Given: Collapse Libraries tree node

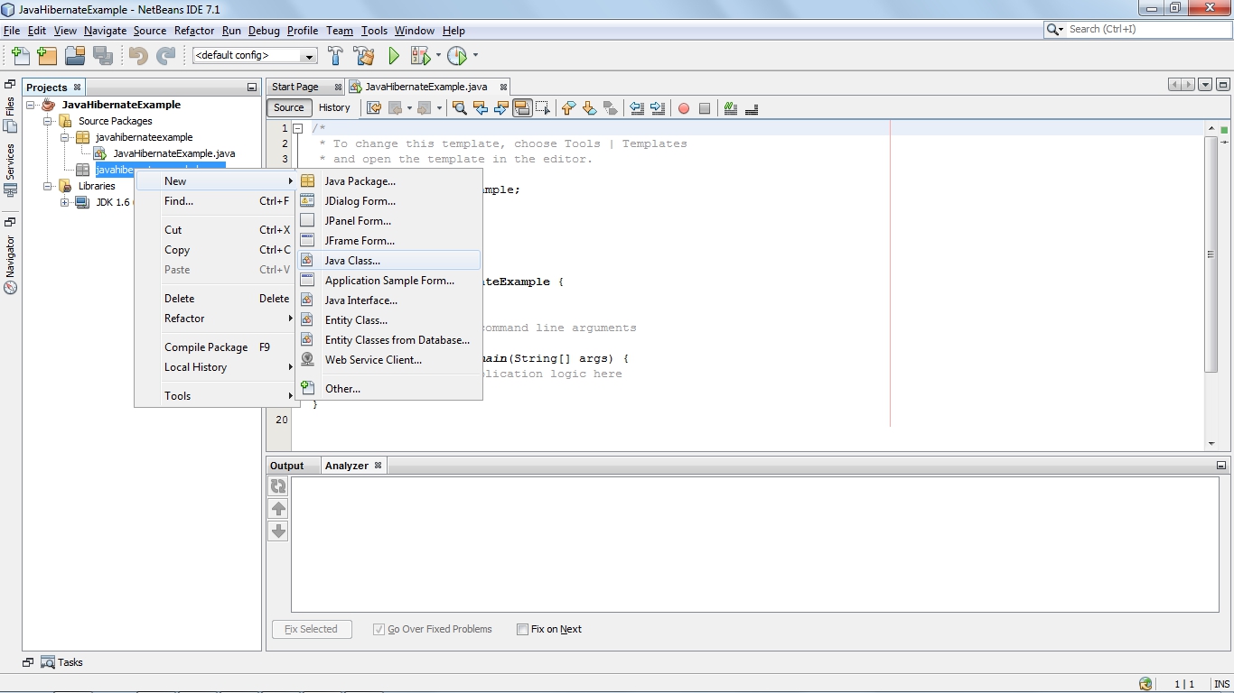Looking at the screenshot, I should [x=48, y=186].
